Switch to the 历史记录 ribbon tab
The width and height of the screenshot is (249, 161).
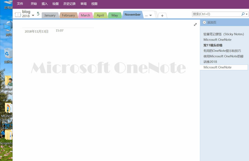[x=70, y=4]
